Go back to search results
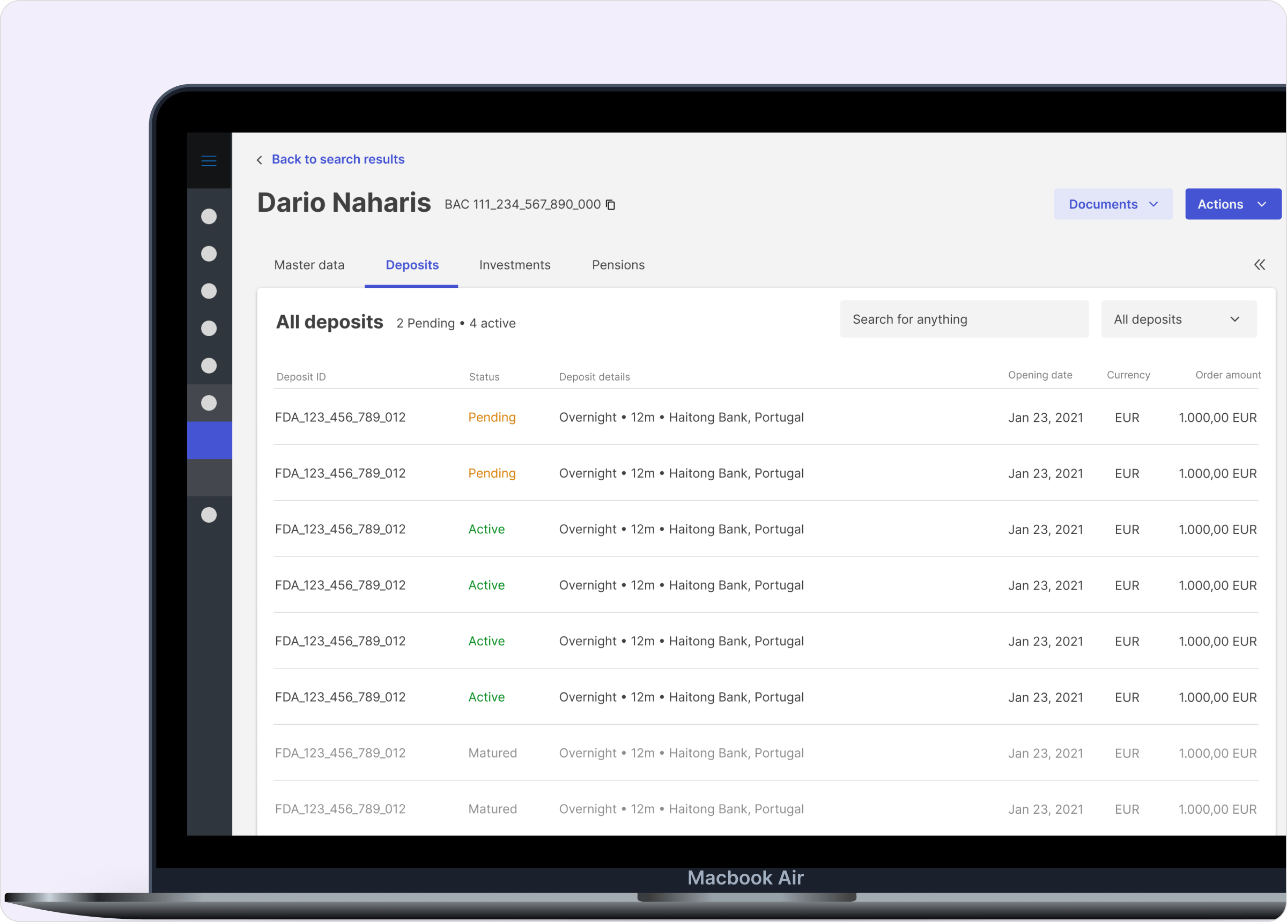Screen dimensions: 1287x922 338,159
